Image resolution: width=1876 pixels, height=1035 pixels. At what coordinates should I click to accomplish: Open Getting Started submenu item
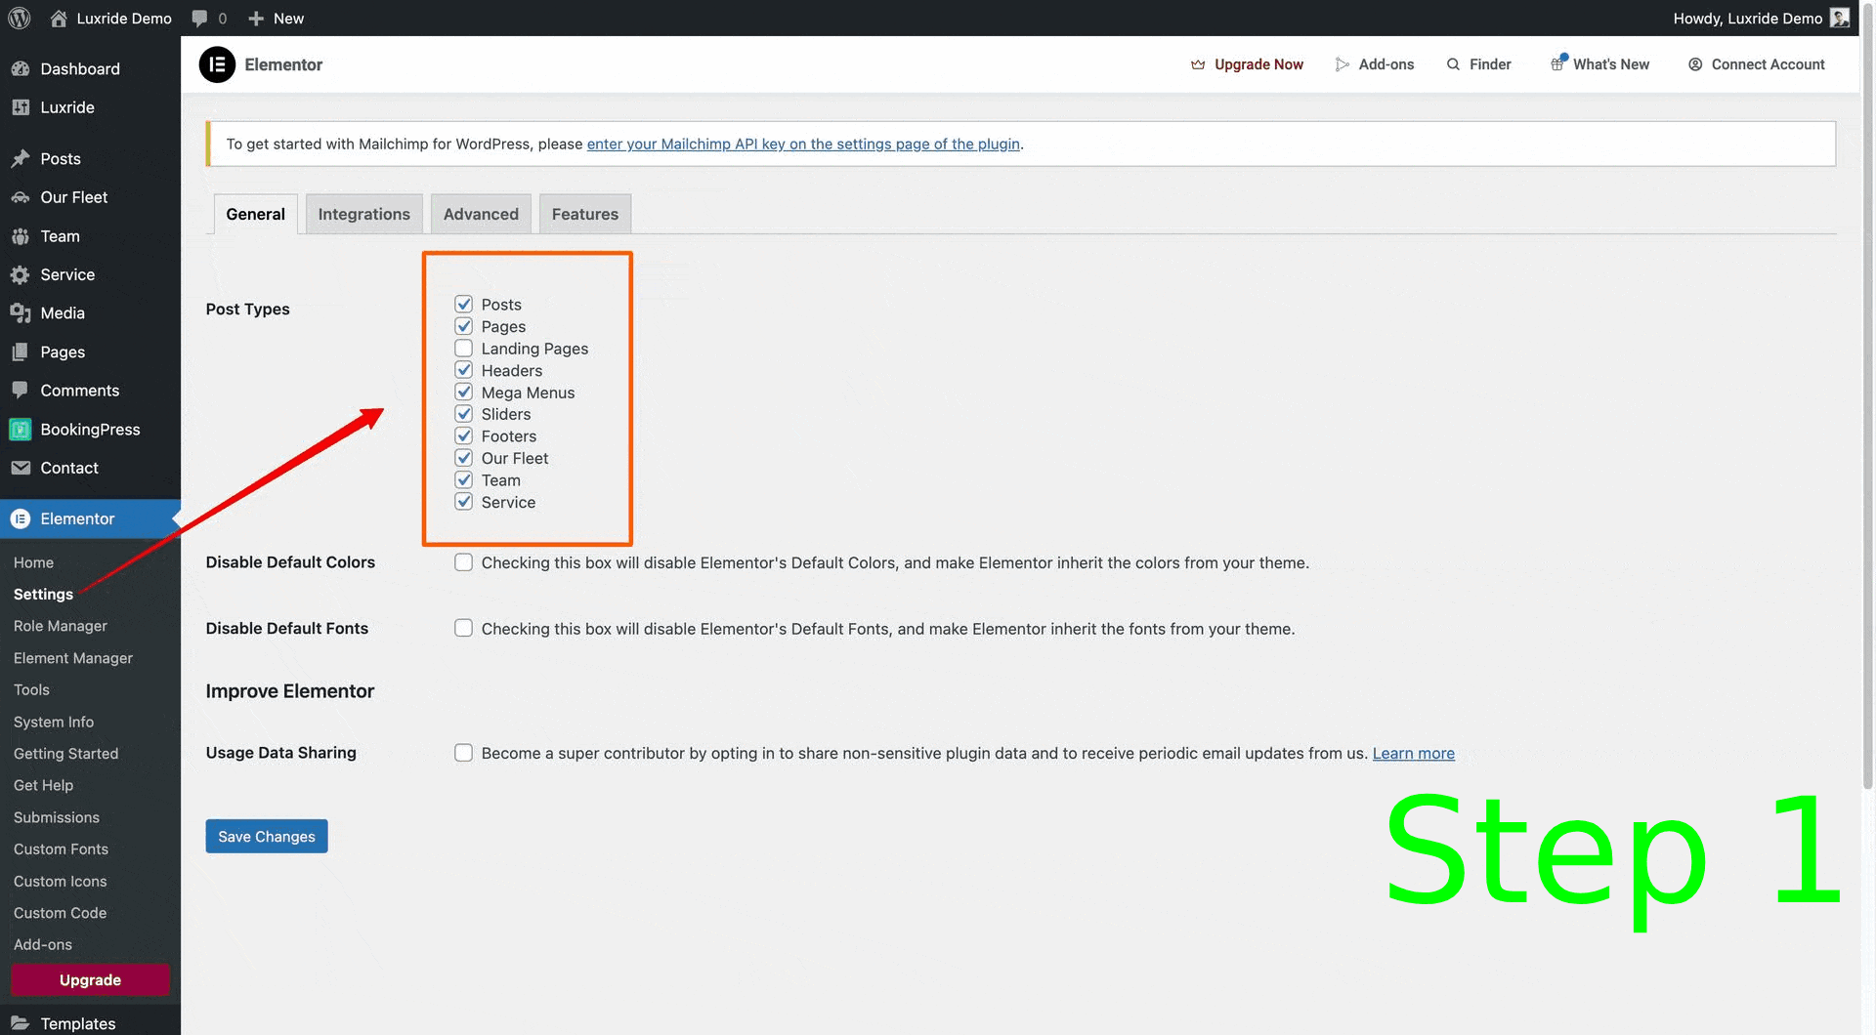pos(65,754)
